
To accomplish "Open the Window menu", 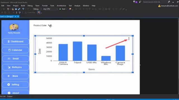I will (x=86, y=6).
